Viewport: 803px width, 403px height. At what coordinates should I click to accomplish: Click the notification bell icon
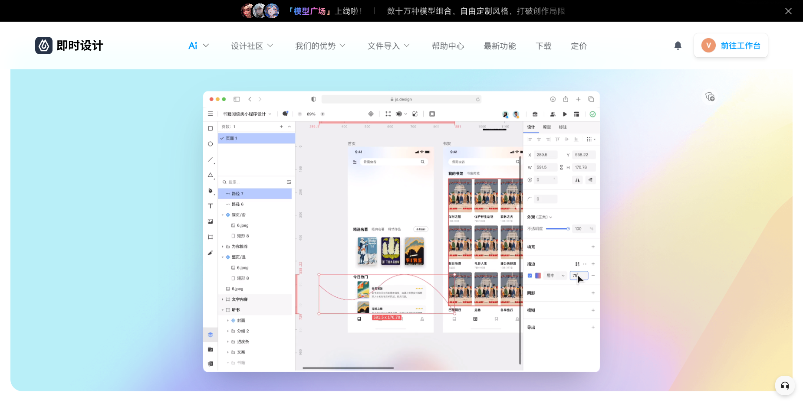678,45
